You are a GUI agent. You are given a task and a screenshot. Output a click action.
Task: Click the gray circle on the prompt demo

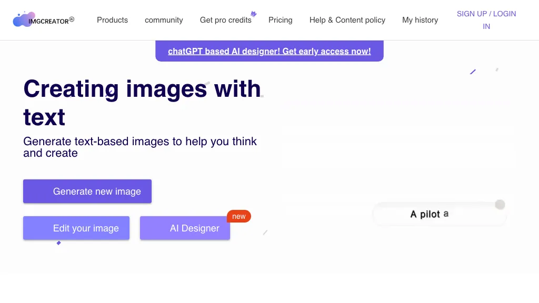pyautogui.click(x=500, y=205)
